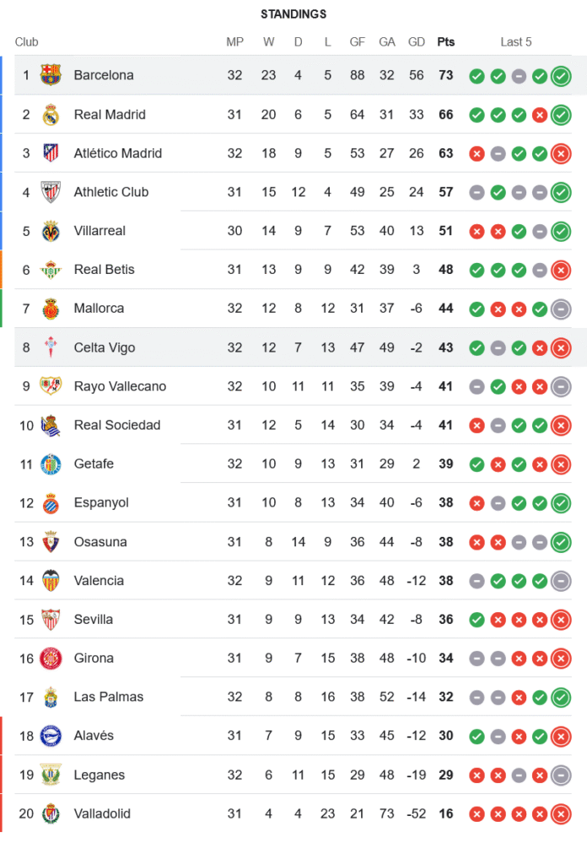Click the STANDINGS title heading
The width and height of the screenshot is (587, 843).
point(293,14)
